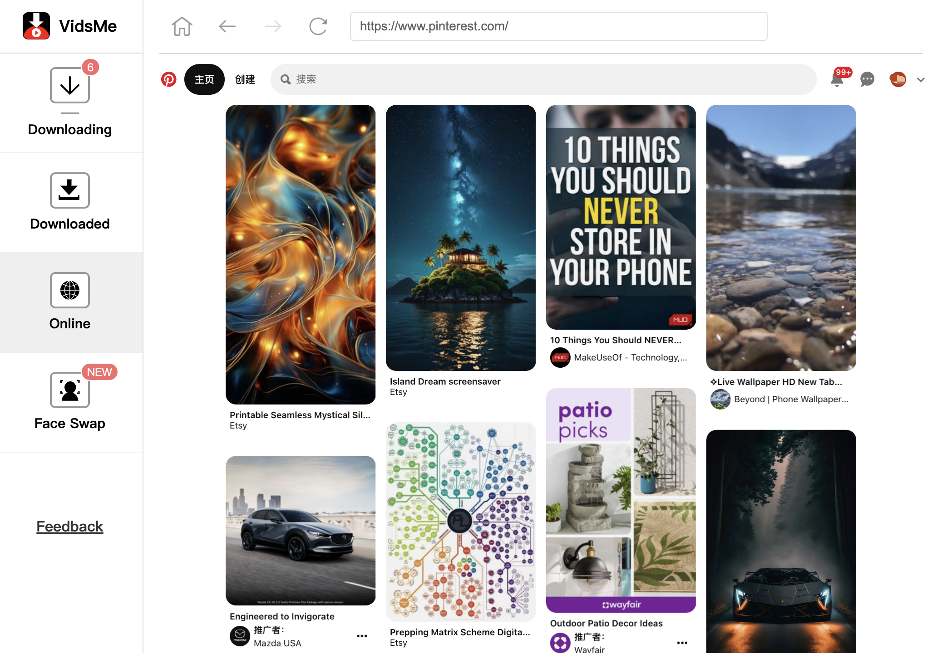The width and height of the screenshot is (937, 653).
Task: Click the Etsy label under Mystical pin
Action: click(238, 426)
